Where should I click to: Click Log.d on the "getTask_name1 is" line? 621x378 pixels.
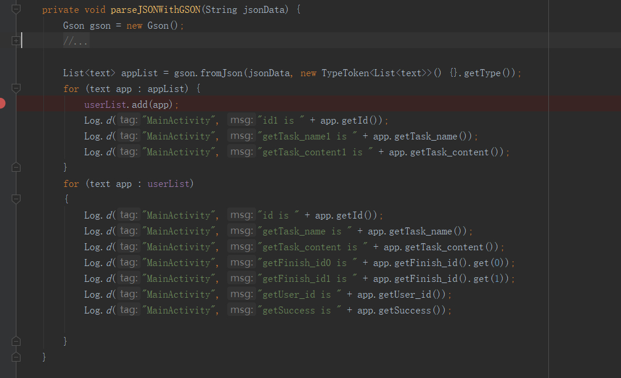pyautogui.click(x=98, y=137)
